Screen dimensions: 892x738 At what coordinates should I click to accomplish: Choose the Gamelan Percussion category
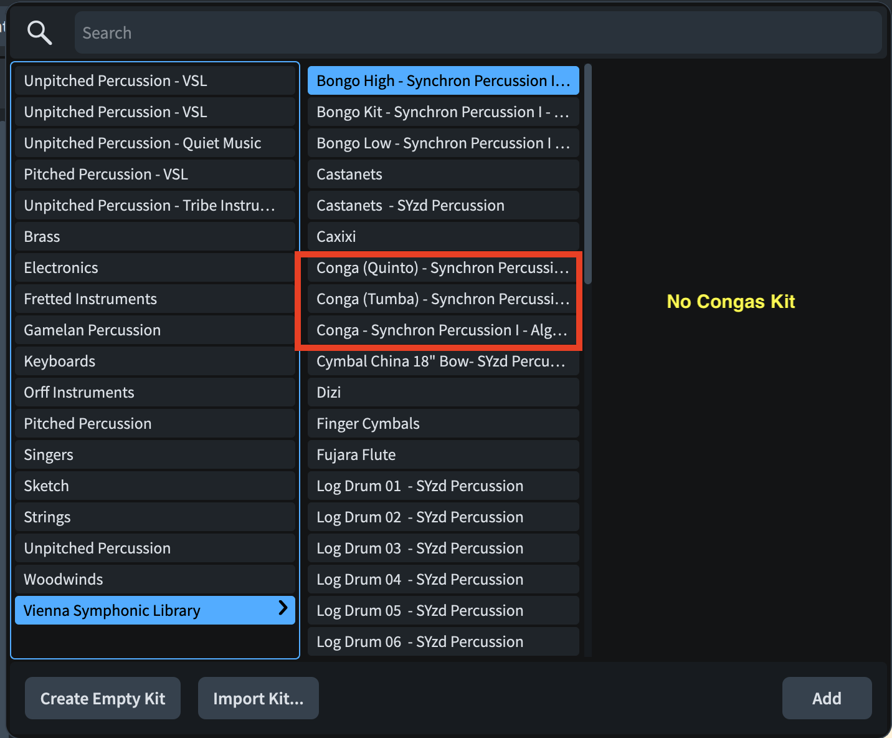coord(154,330)
